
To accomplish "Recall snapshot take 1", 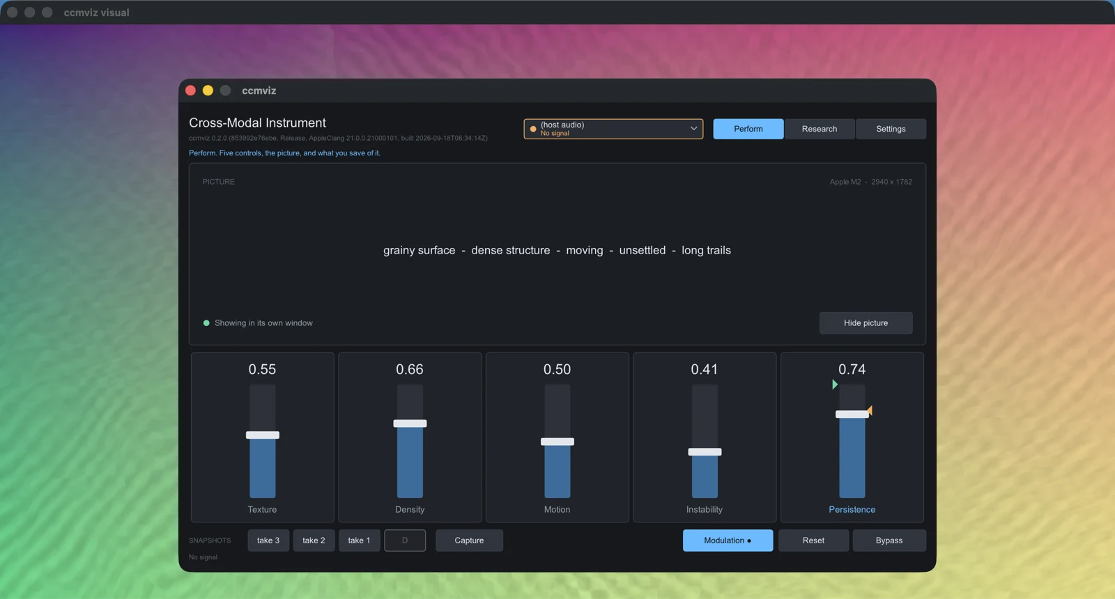I will 359,540.
